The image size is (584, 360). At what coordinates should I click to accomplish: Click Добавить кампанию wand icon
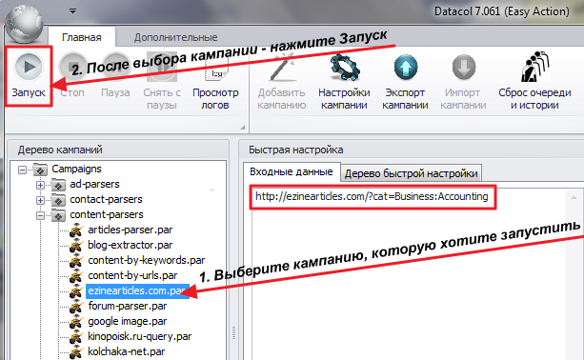tap(282, 68)
